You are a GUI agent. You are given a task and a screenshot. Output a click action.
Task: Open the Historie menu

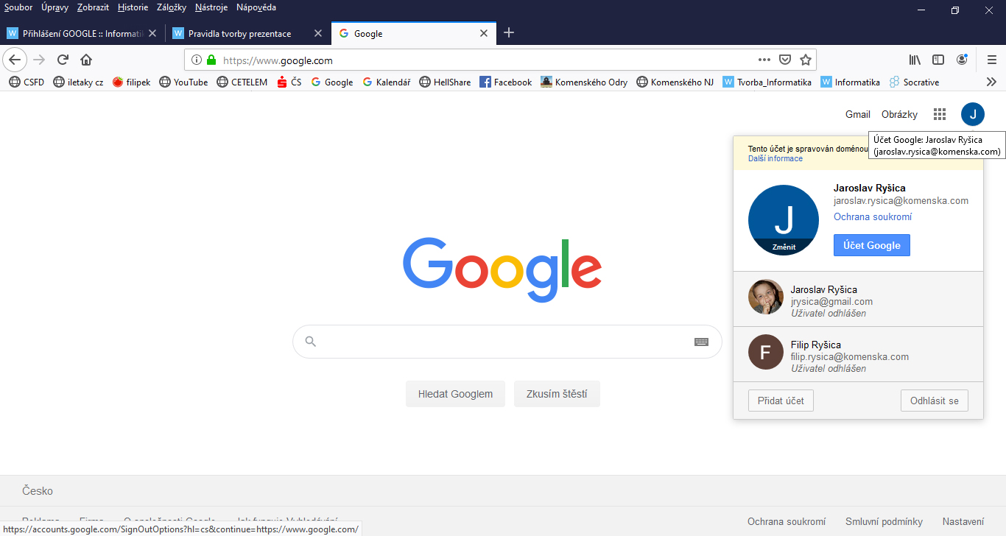(133, 7)
